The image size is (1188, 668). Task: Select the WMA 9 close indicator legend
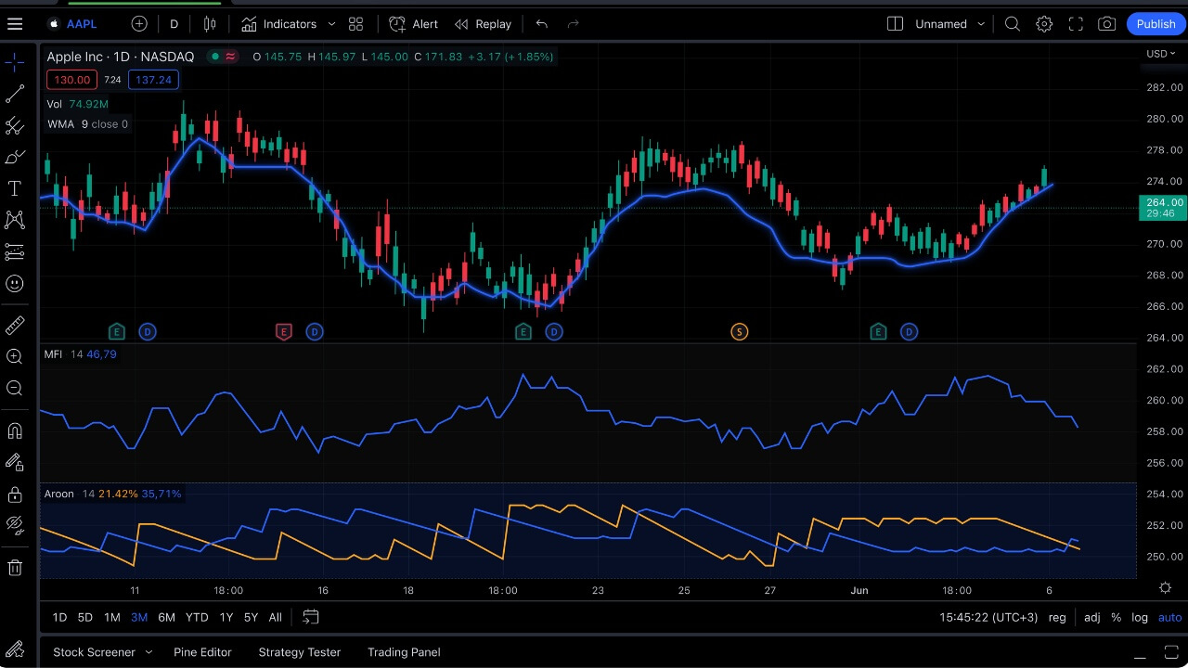[87, 124]
